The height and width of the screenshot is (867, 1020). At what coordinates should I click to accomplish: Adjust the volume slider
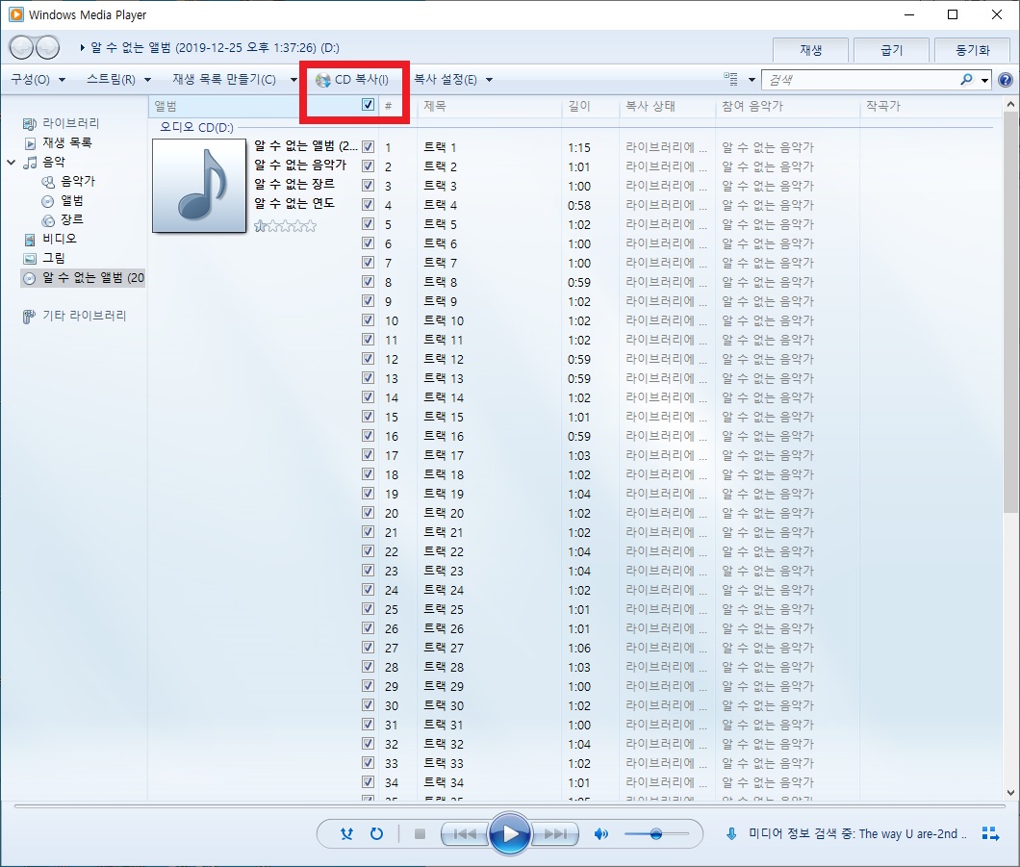pos(655,833)
